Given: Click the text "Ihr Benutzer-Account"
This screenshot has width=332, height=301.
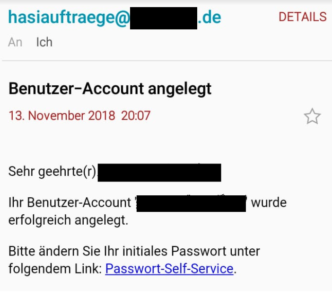Looking at the screenshot, I should [x=69, y=203].
